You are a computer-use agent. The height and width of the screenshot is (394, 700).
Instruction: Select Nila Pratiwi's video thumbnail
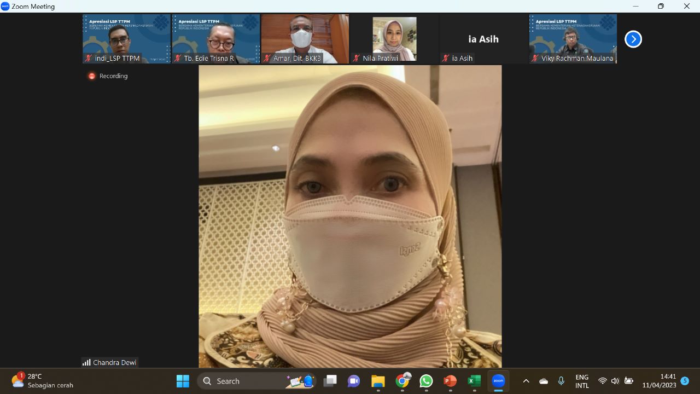[x=394, y=39]
